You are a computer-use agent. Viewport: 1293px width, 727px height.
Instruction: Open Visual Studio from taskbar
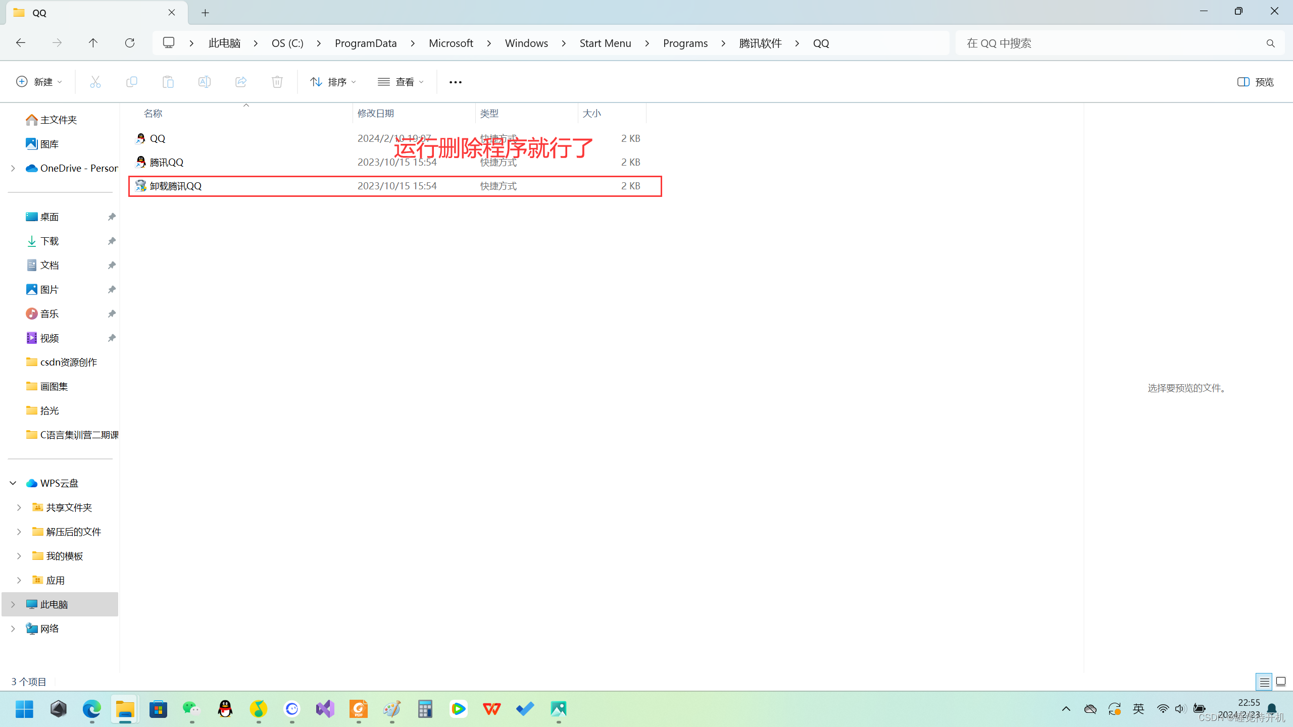pyautogui.click(x=325, y=709)
